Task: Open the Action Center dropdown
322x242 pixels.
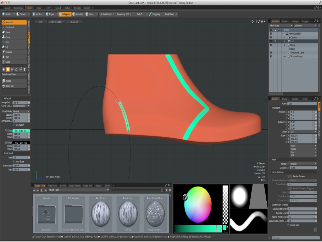Action: pyautogui.click(x=107, y=14)
